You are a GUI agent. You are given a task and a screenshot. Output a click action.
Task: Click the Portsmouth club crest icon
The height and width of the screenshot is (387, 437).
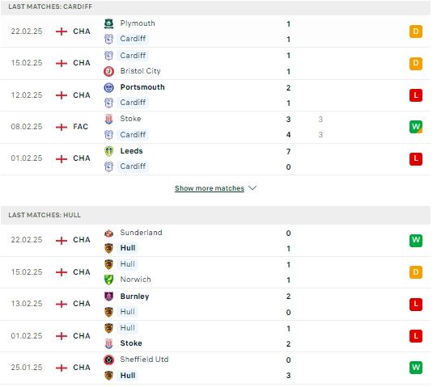pos(108,87)
